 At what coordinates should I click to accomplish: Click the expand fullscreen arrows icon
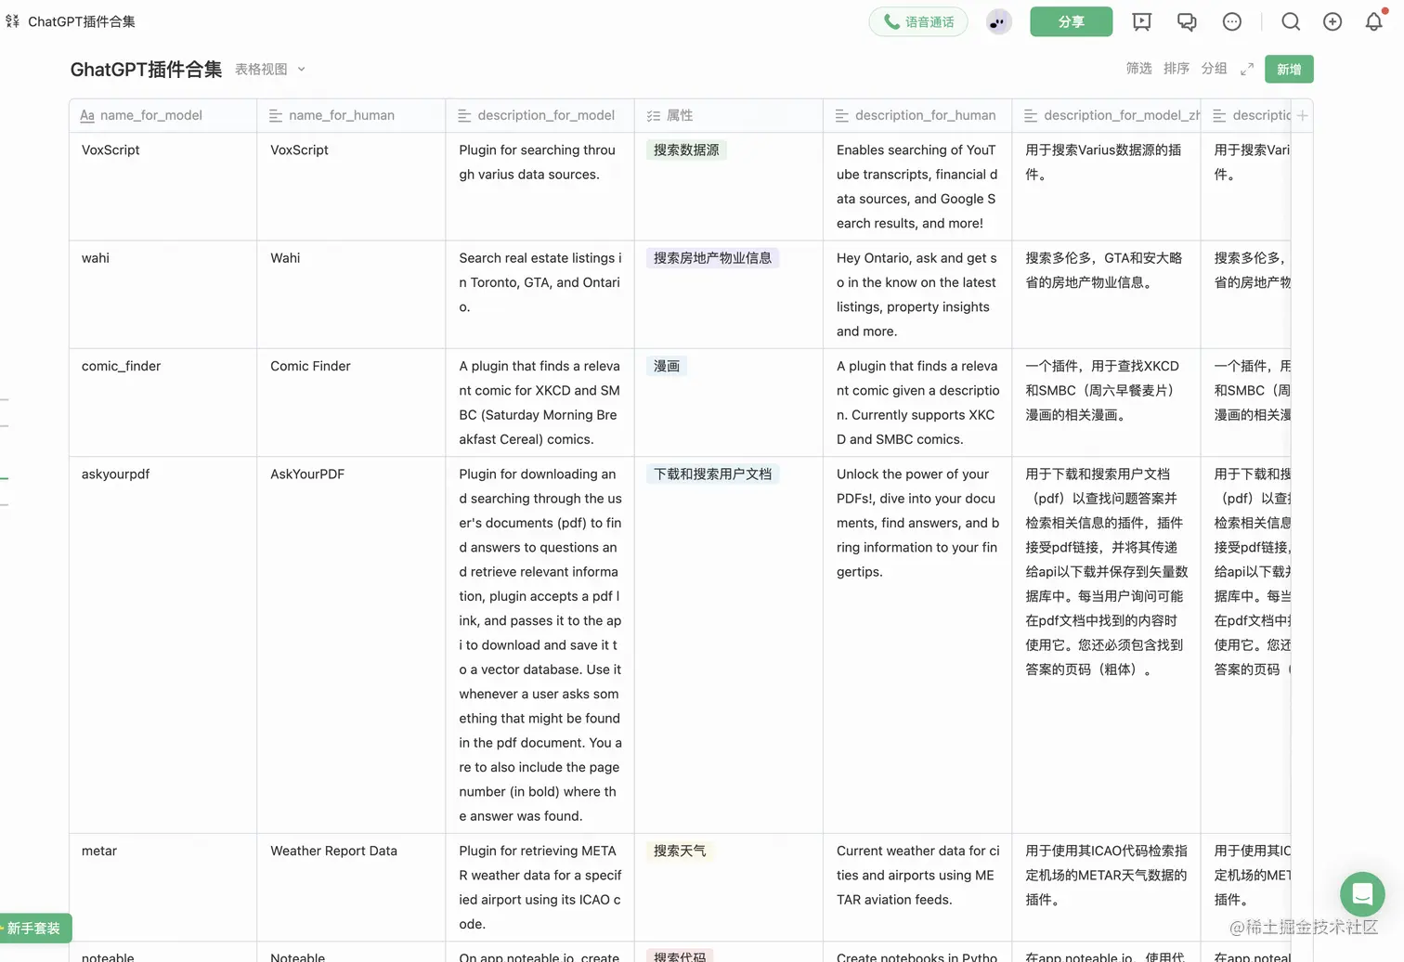[1247, 69]
